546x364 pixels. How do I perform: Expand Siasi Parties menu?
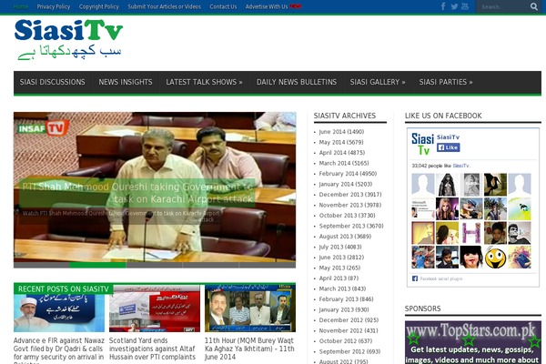coord(446,82)
